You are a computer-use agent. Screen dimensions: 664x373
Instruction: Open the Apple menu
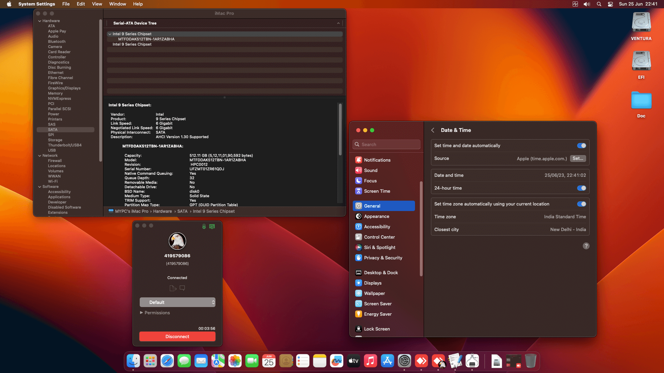click(9, 4)
